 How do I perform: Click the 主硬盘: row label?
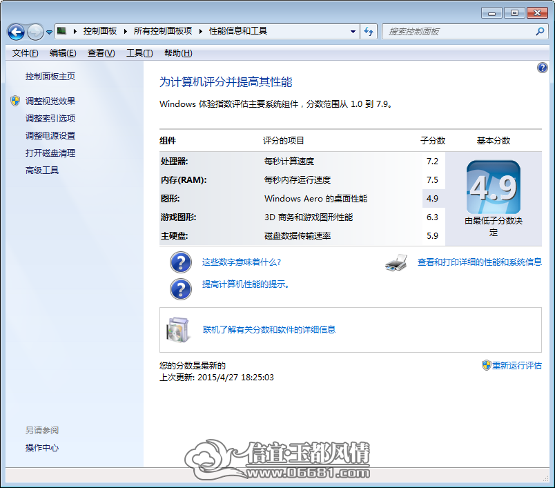coord(174,236)
